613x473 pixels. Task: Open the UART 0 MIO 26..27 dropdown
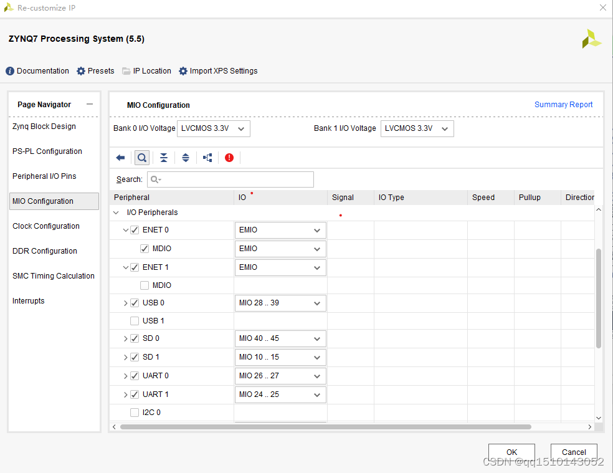(280, 376)
